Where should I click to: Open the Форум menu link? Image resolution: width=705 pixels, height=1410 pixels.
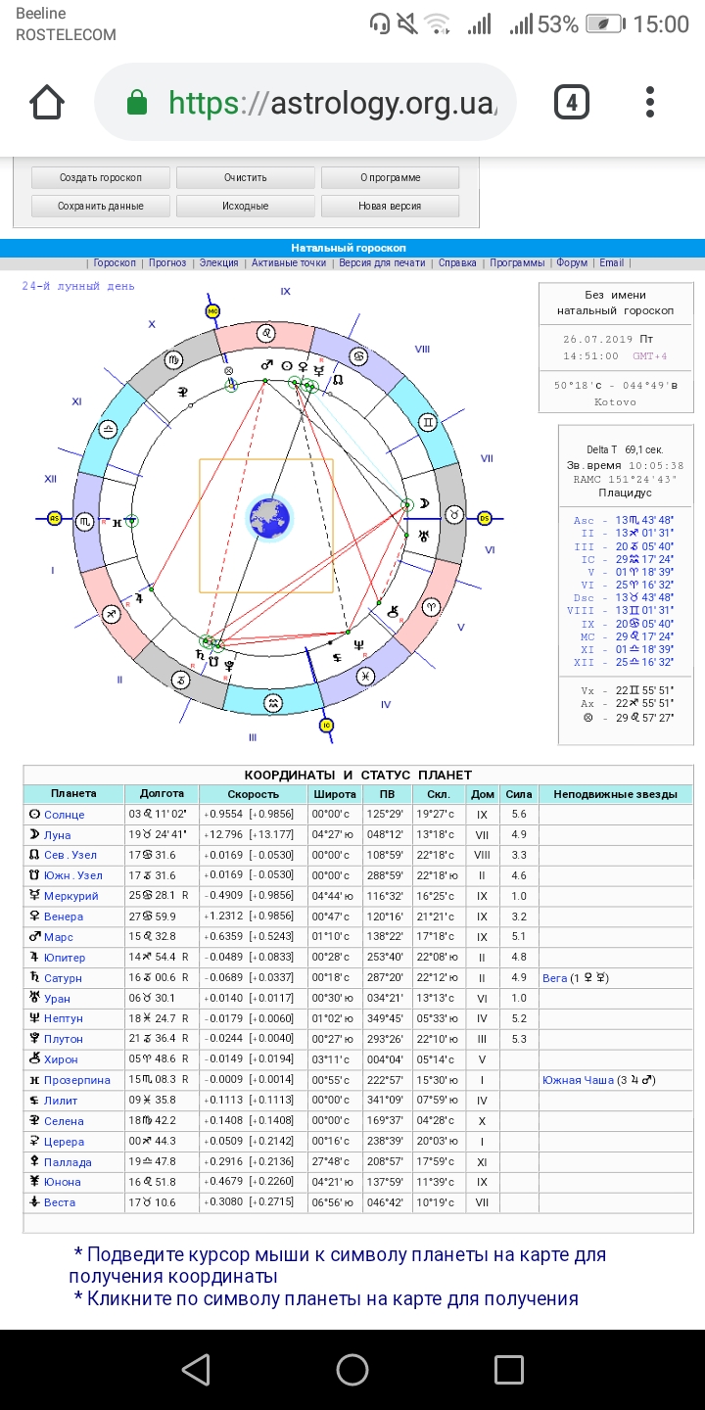(573, 263)
